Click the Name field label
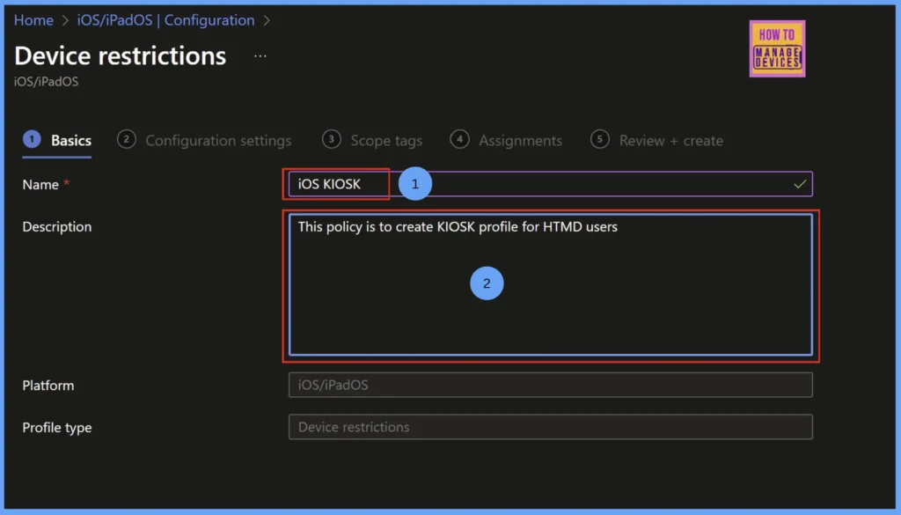This screenshot has width=901, height=515. pos(40,185)
